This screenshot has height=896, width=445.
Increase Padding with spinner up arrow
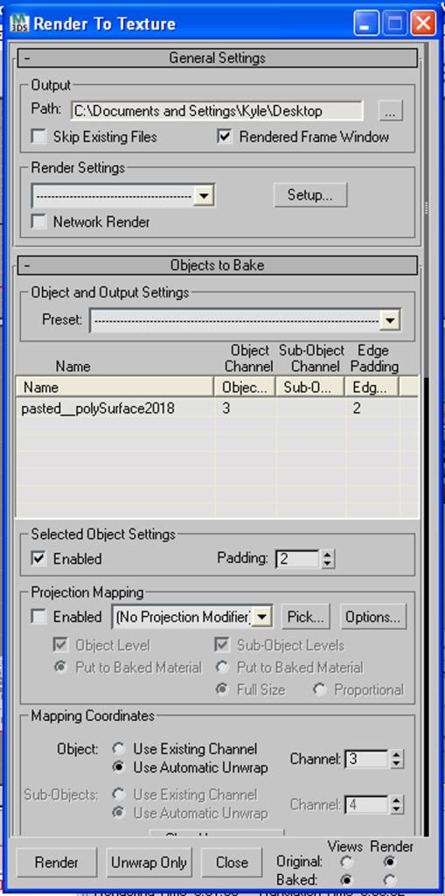point(327,554)
